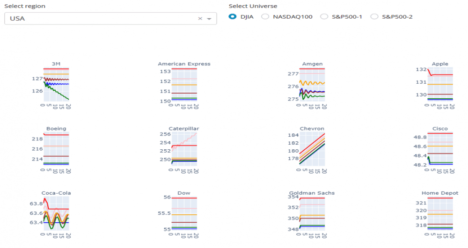Open the 3M forecast chart

pyautogui.click(x=56, y=84)
